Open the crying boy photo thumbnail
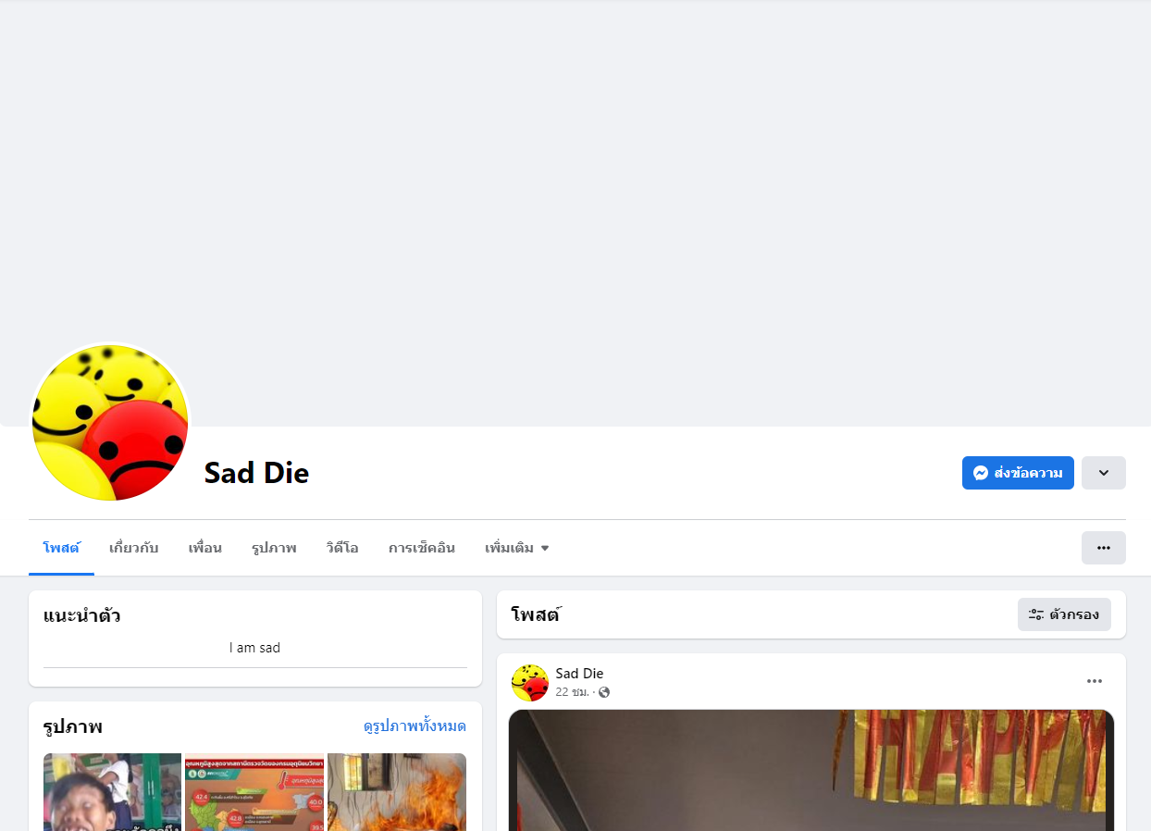The image size is (1151, 831). click(x=112, y=792)
